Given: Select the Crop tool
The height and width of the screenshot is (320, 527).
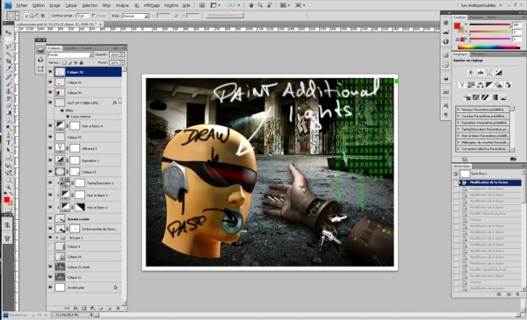Looking at the screenshot, I should pyautogui.click(x=9, y=61).
